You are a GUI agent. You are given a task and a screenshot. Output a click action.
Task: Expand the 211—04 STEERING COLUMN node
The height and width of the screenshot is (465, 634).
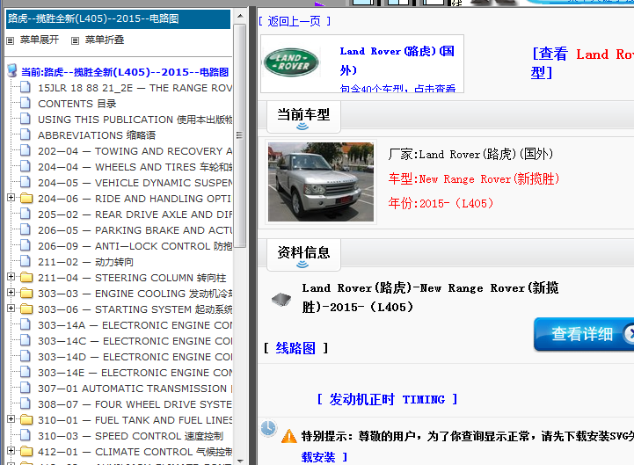tap(11, 277)
